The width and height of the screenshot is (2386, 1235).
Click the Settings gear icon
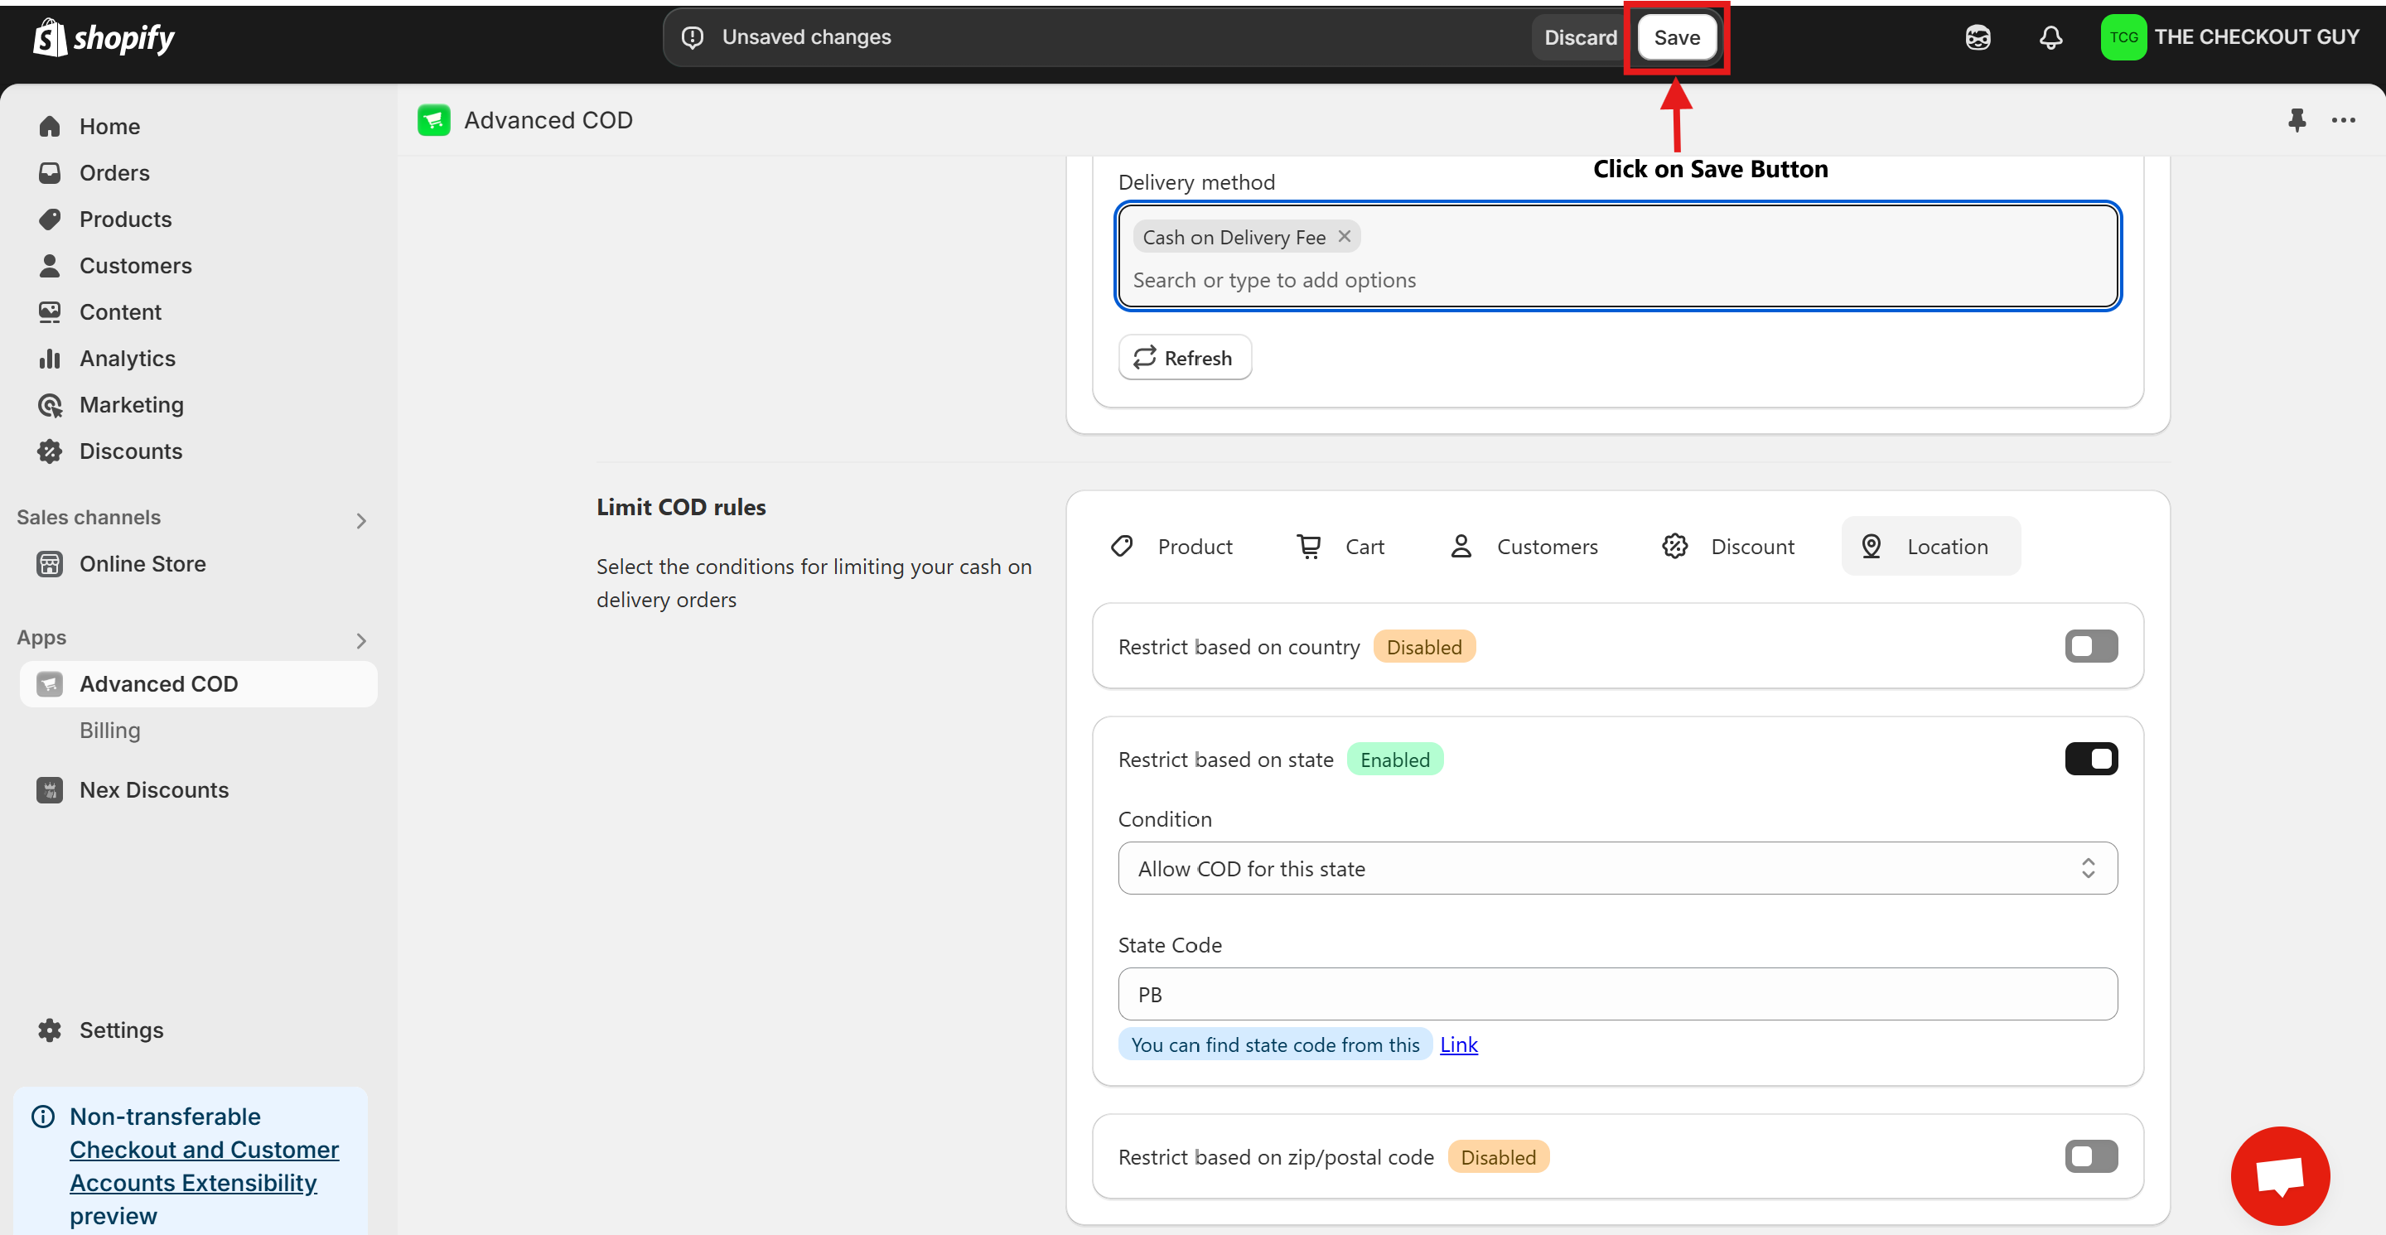(x=50, y=1030)
